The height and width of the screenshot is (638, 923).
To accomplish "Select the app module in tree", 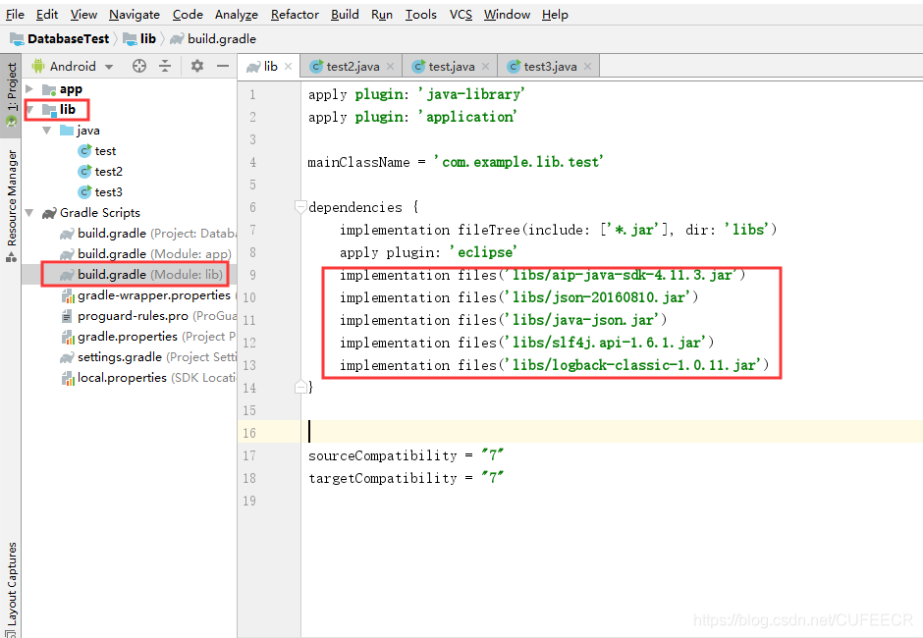I will [71, 89].
